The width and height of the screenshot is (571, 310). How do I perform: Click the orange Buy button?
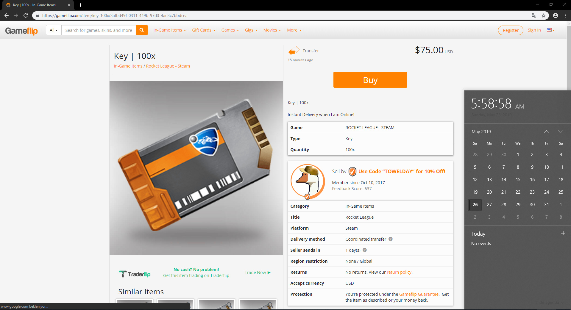[370, 80]
